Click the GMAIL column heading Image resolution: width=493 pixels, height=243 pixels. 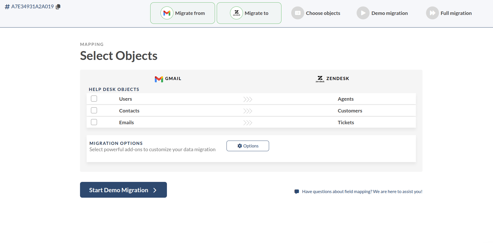click(173, 79)
